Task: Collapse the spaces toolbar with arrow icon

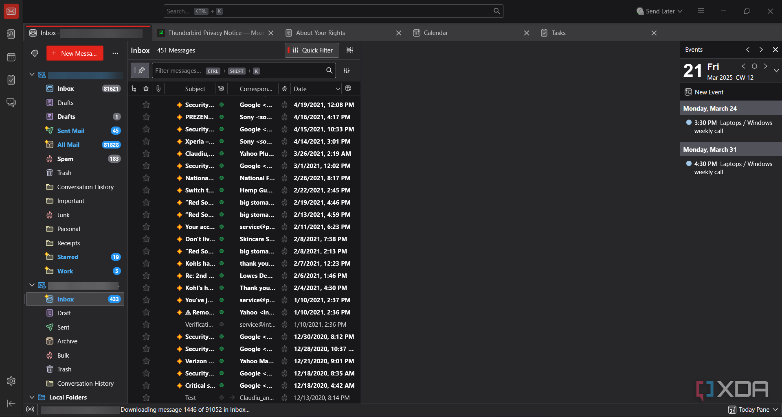Action: click(11, 403)
